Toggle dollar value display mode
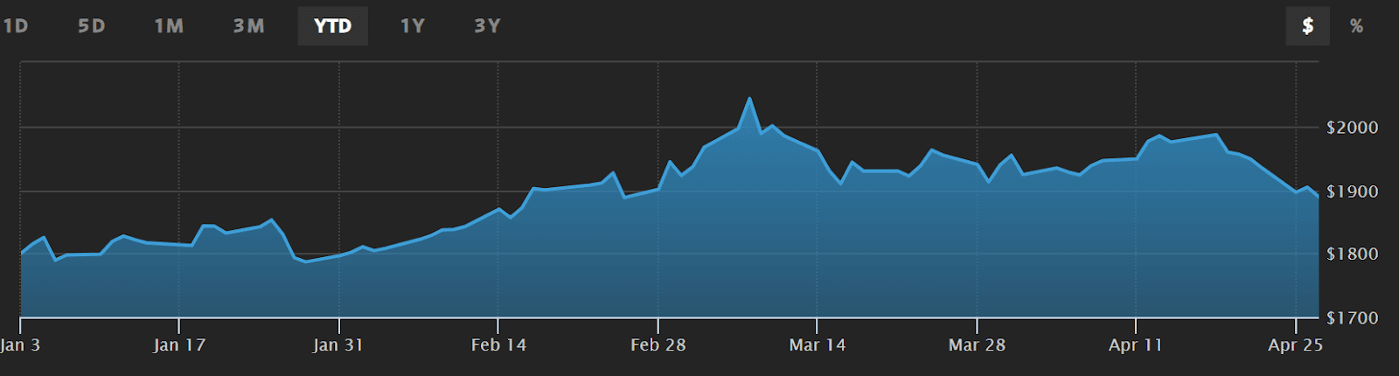 (x=1307, y=26)
